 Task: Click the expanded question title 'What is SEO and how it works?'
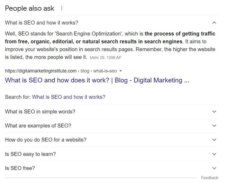click(42, 23)
